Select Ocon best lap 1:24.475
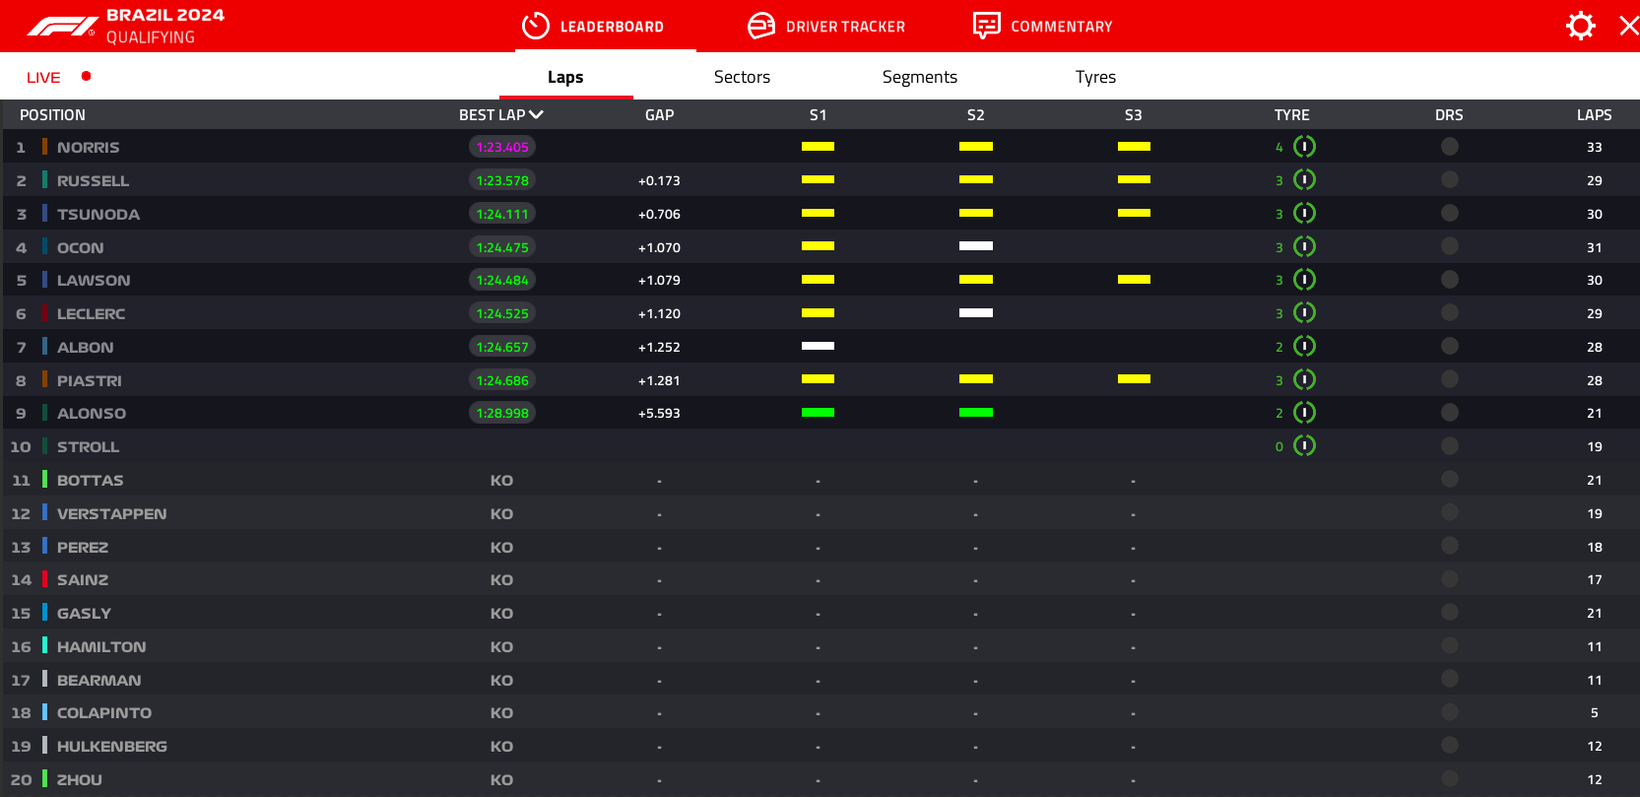This screenshot has height=797, width=1640. coord(502,247)
